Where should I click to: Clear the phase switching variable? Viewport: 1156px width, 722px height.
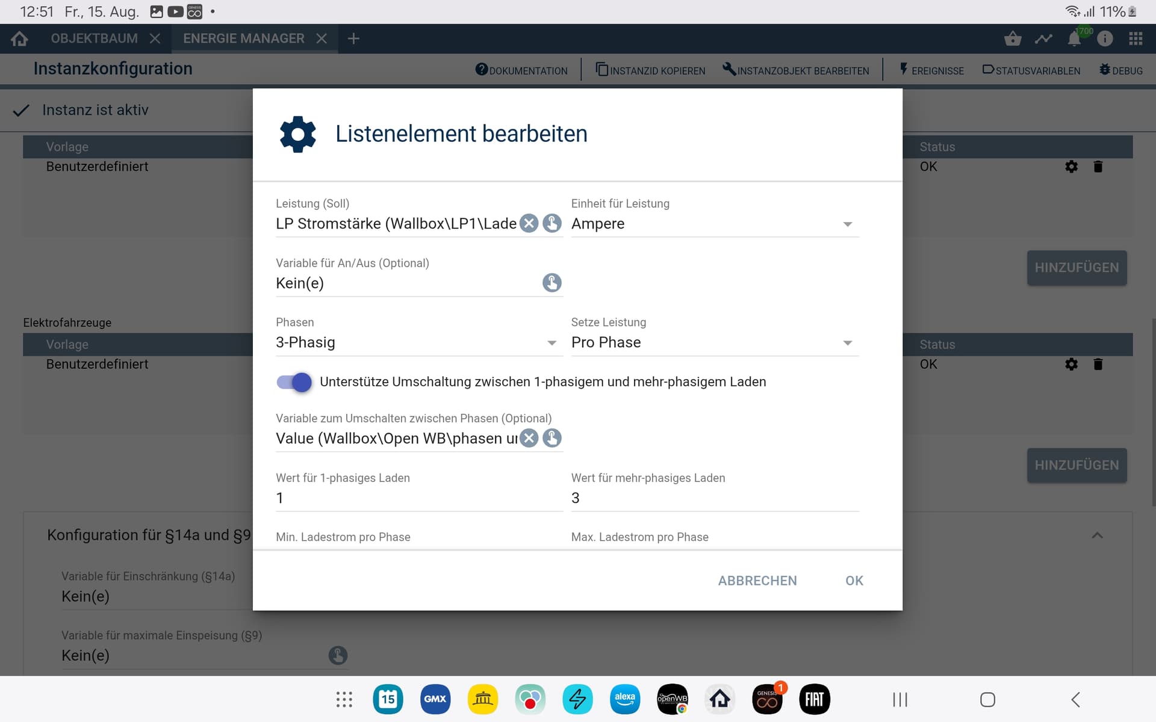point(529,439)
